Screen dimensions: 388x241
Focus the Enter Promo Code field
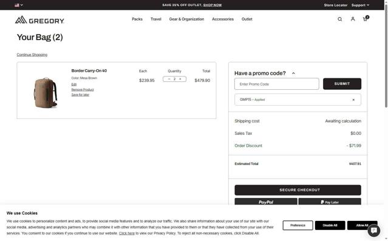277,84
